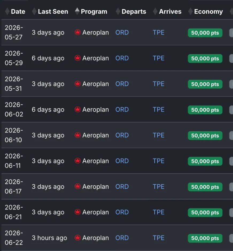Open TPE arrival link for 2026-05-29
233x251 pixels.
(158, 58)
